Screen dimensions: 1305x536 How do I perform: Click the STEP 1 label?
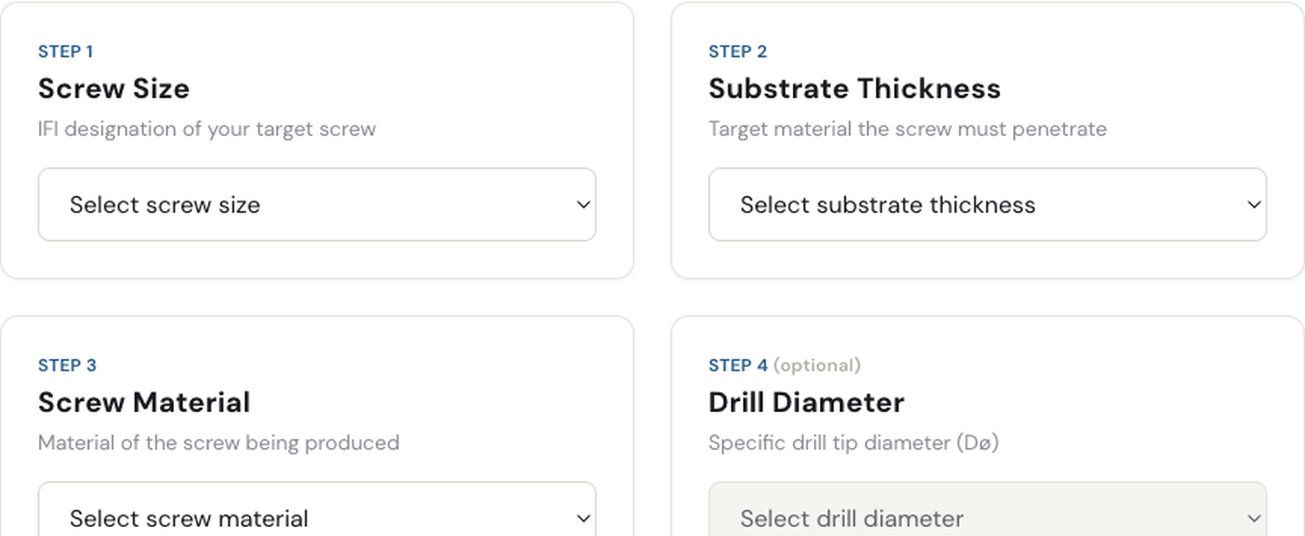tap(65, 51)
